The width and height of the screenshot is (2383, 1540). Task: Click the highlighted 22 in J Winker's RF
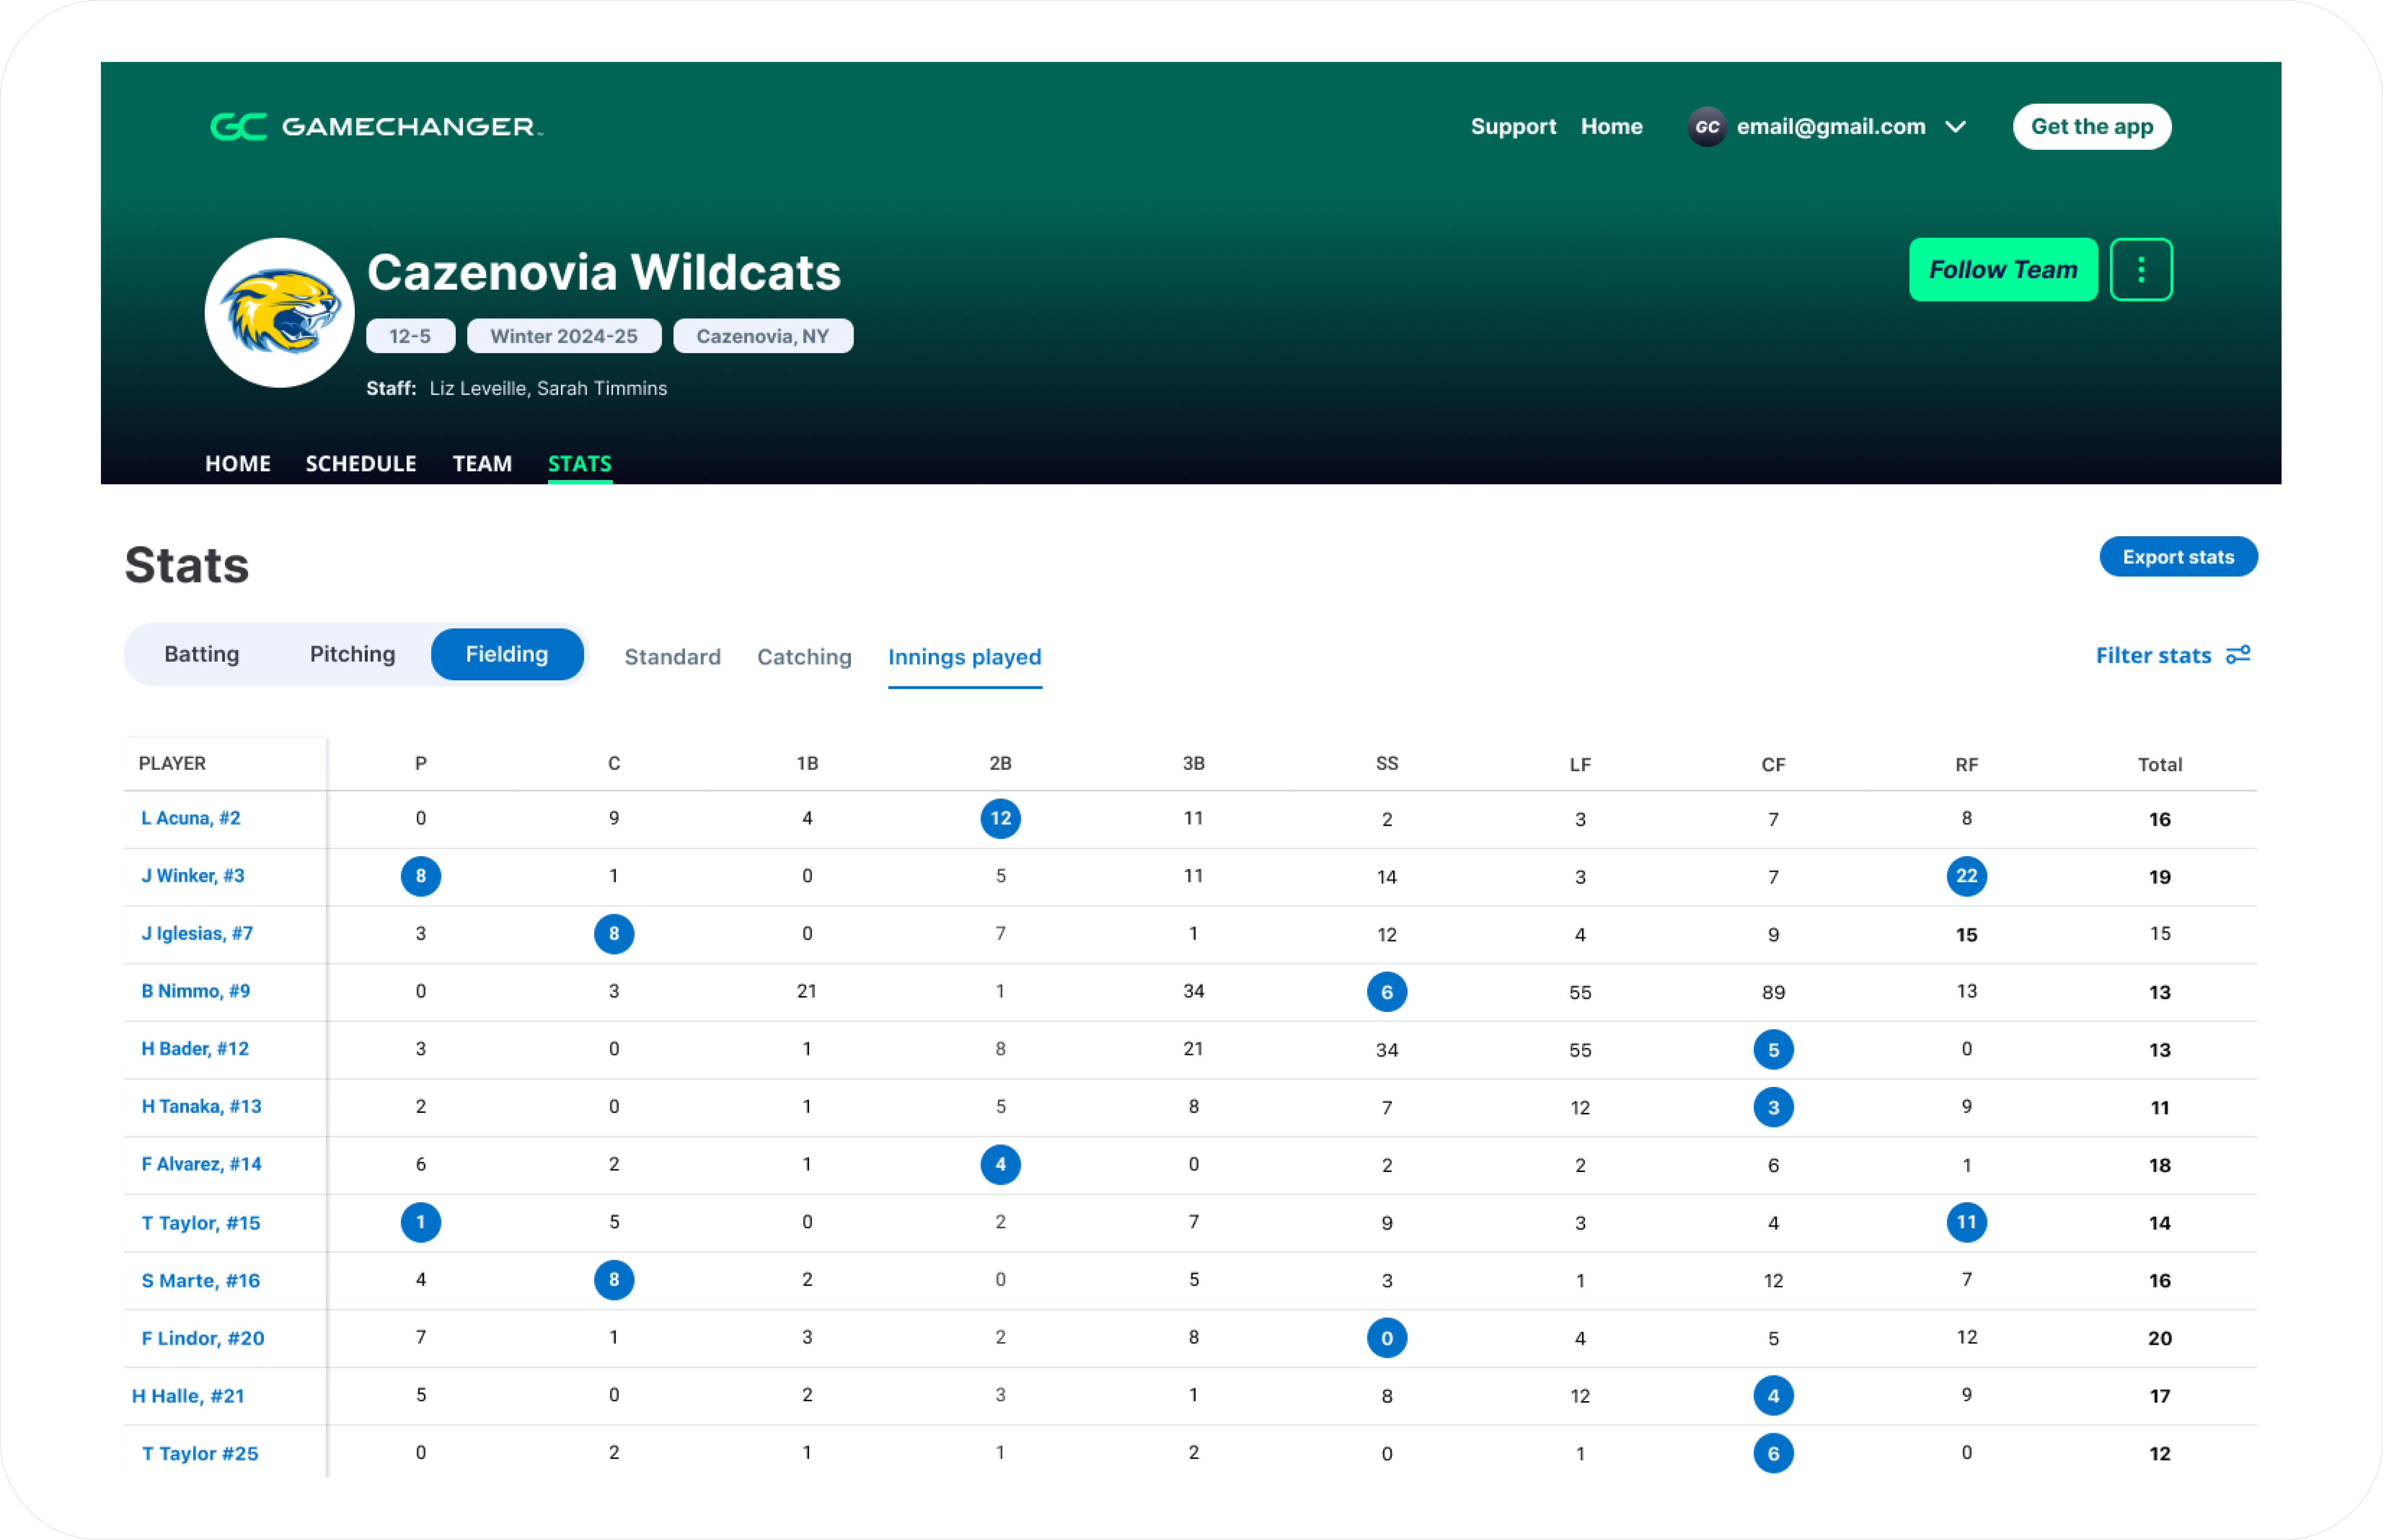(1966, 876)
